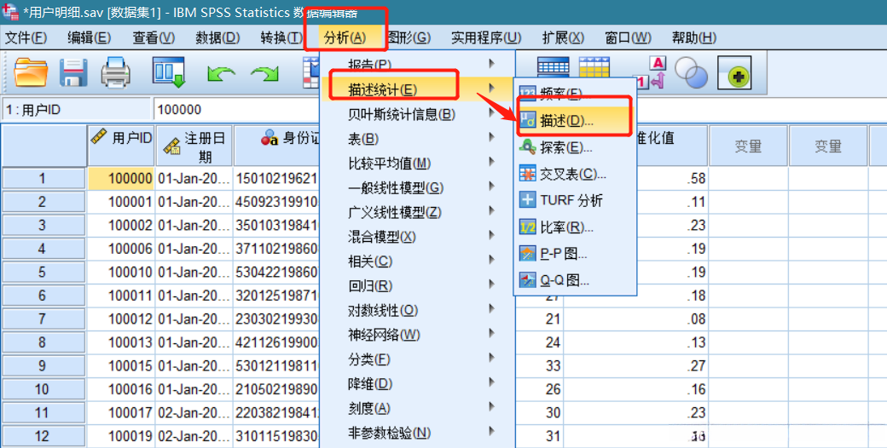Open the 非参数检验(N) menu entry
Viewport: 887px width, 448px height.
(x=417, y=433)
